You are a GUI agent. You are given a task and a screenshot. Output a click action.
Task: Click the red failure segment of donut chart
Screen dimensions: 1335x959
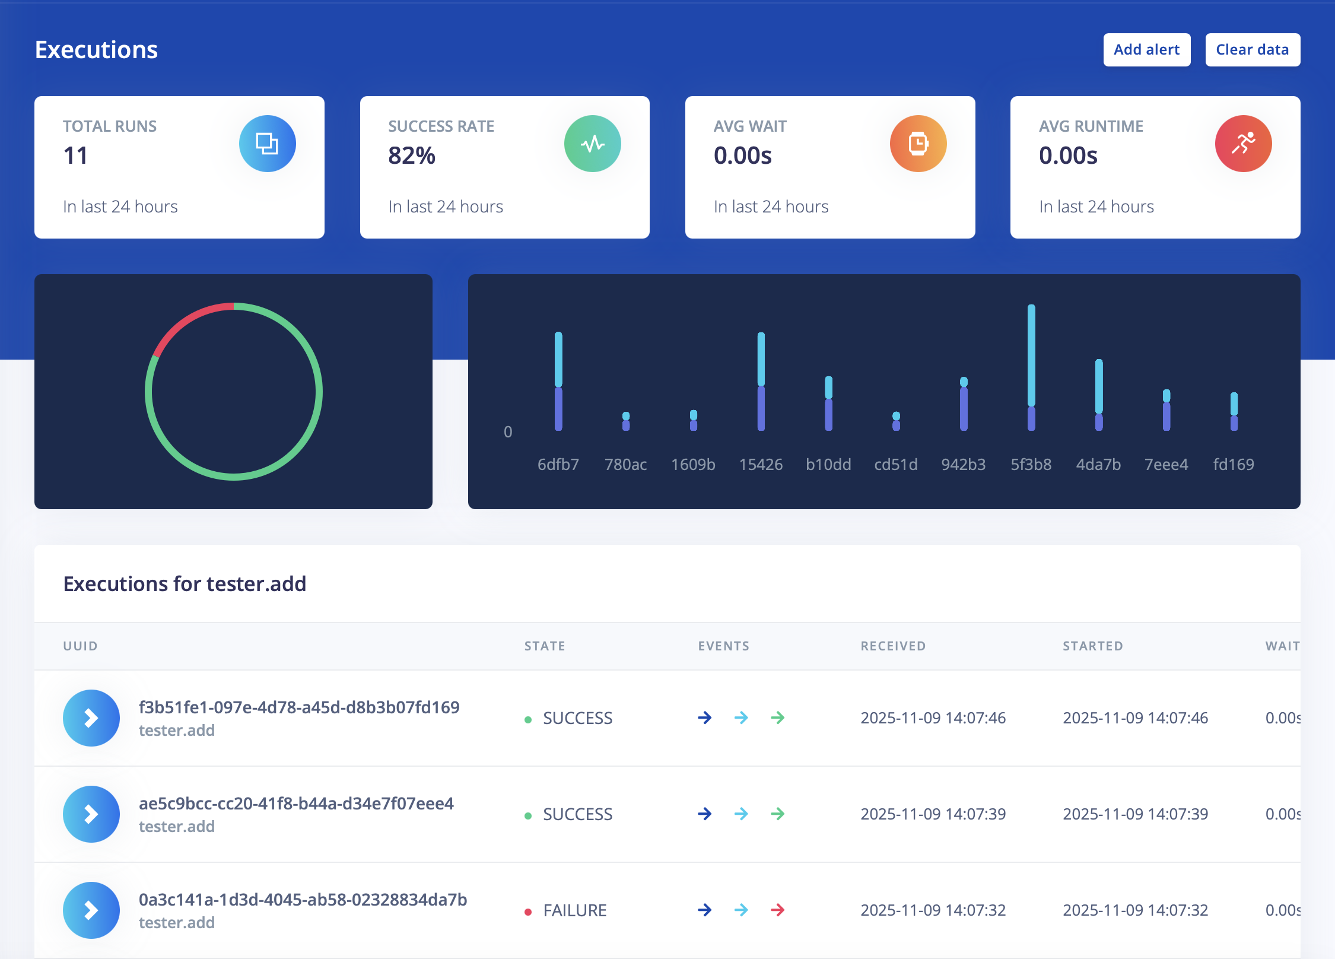click(x=187, y=321)
